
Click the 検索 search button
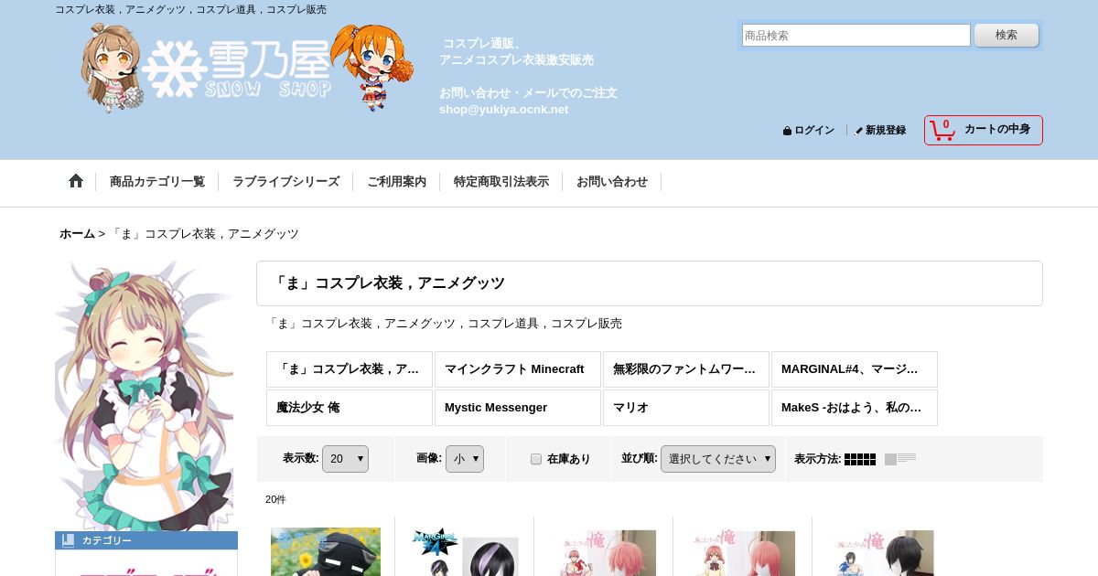click(x=1006, y=35)
